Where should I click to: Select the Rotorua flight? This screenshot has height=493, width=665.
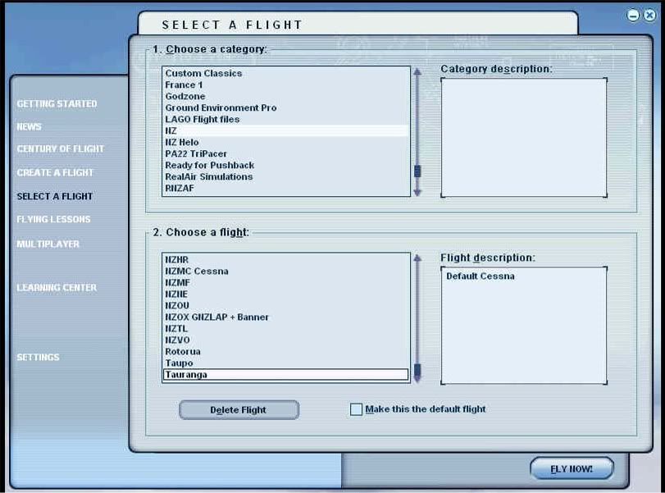click(x=183, y=352)
